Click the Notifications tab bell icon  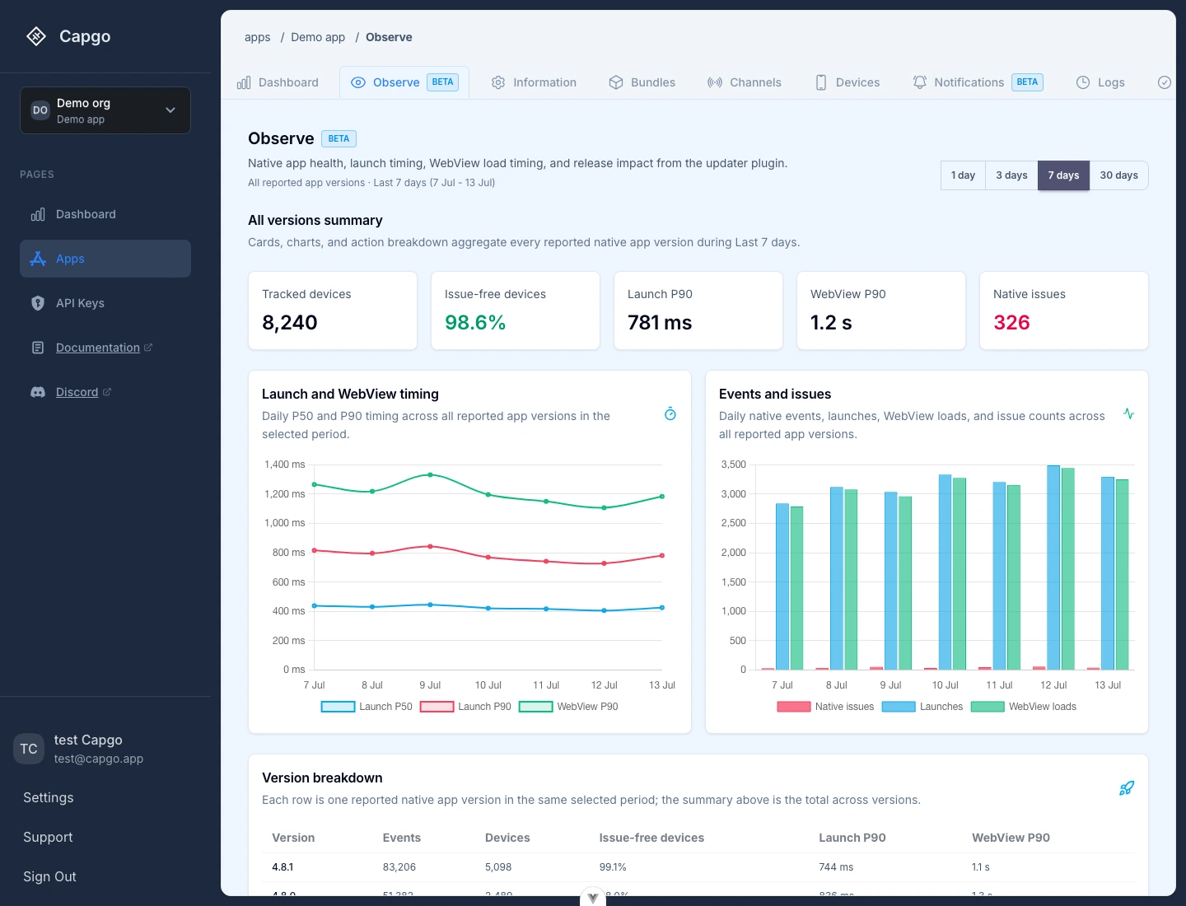[920, 82]
